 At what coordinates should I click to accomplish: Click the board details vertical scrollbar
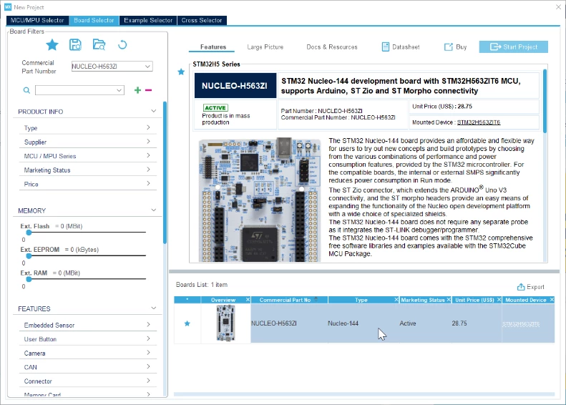pos(545,101)
